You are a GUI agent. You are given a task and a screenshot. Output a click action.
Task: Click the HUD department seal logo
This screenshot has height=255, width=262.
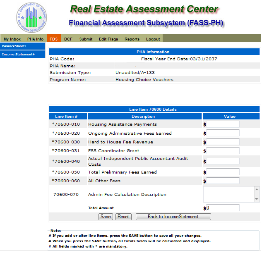tap(31, 17)
